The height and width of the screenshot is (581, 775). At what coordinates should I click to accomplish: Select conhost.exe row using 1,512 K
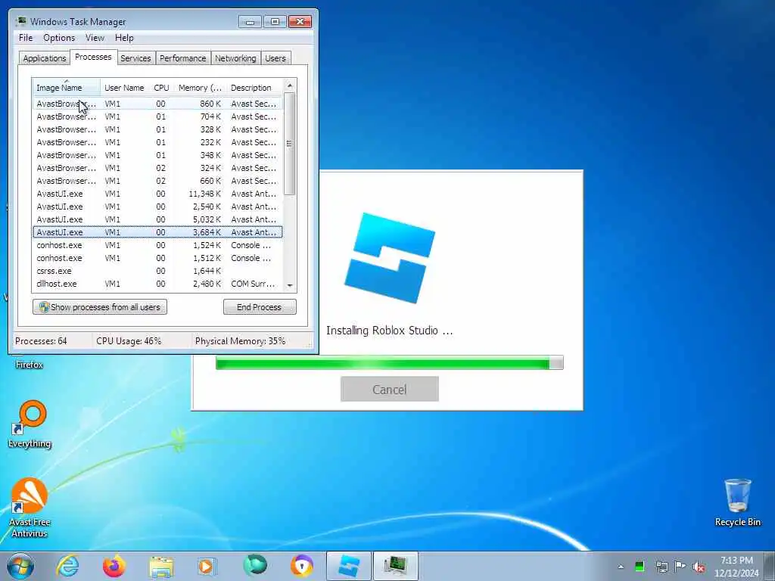coord(157,258)
